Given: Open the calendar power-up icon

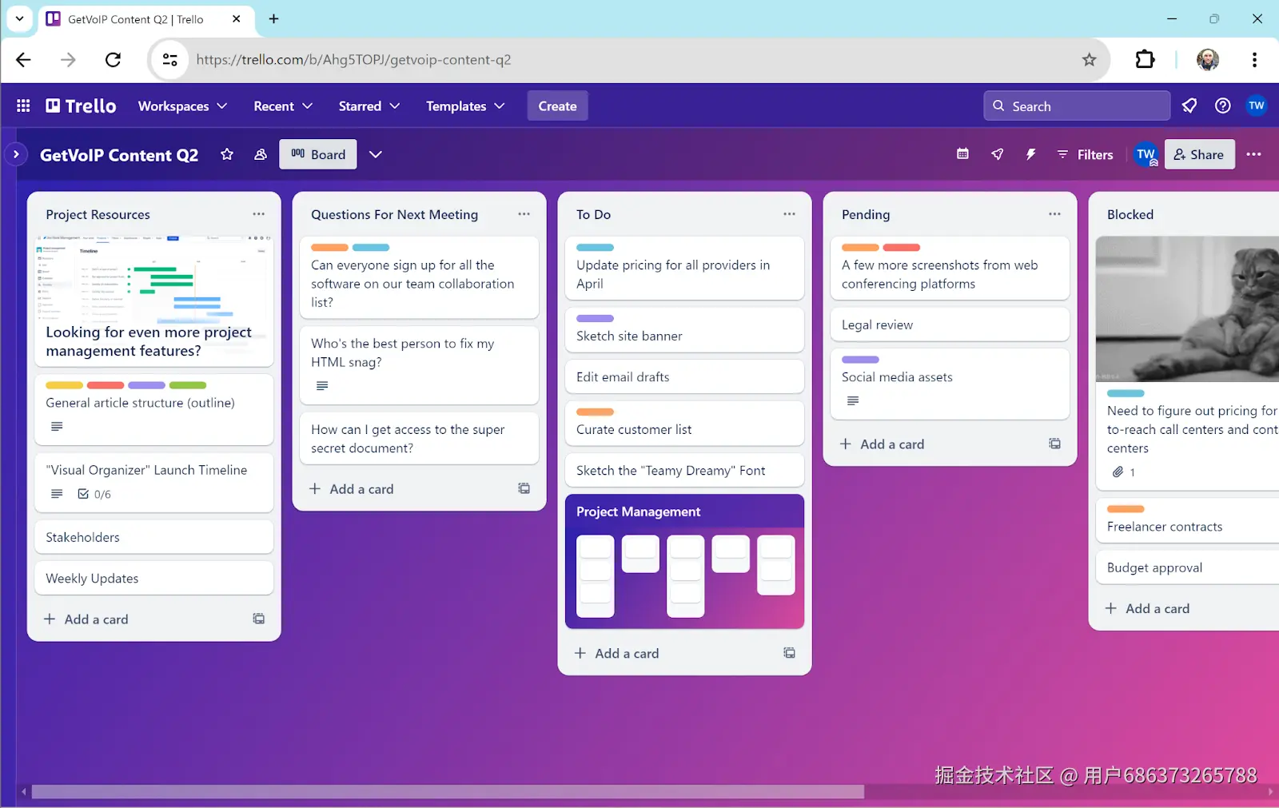Looking at the screenshot, I should coord(962,154).
